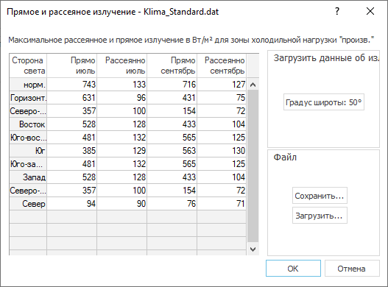
Task: Click cell 565 in Юго-вос... row
Action: point(172,138)
